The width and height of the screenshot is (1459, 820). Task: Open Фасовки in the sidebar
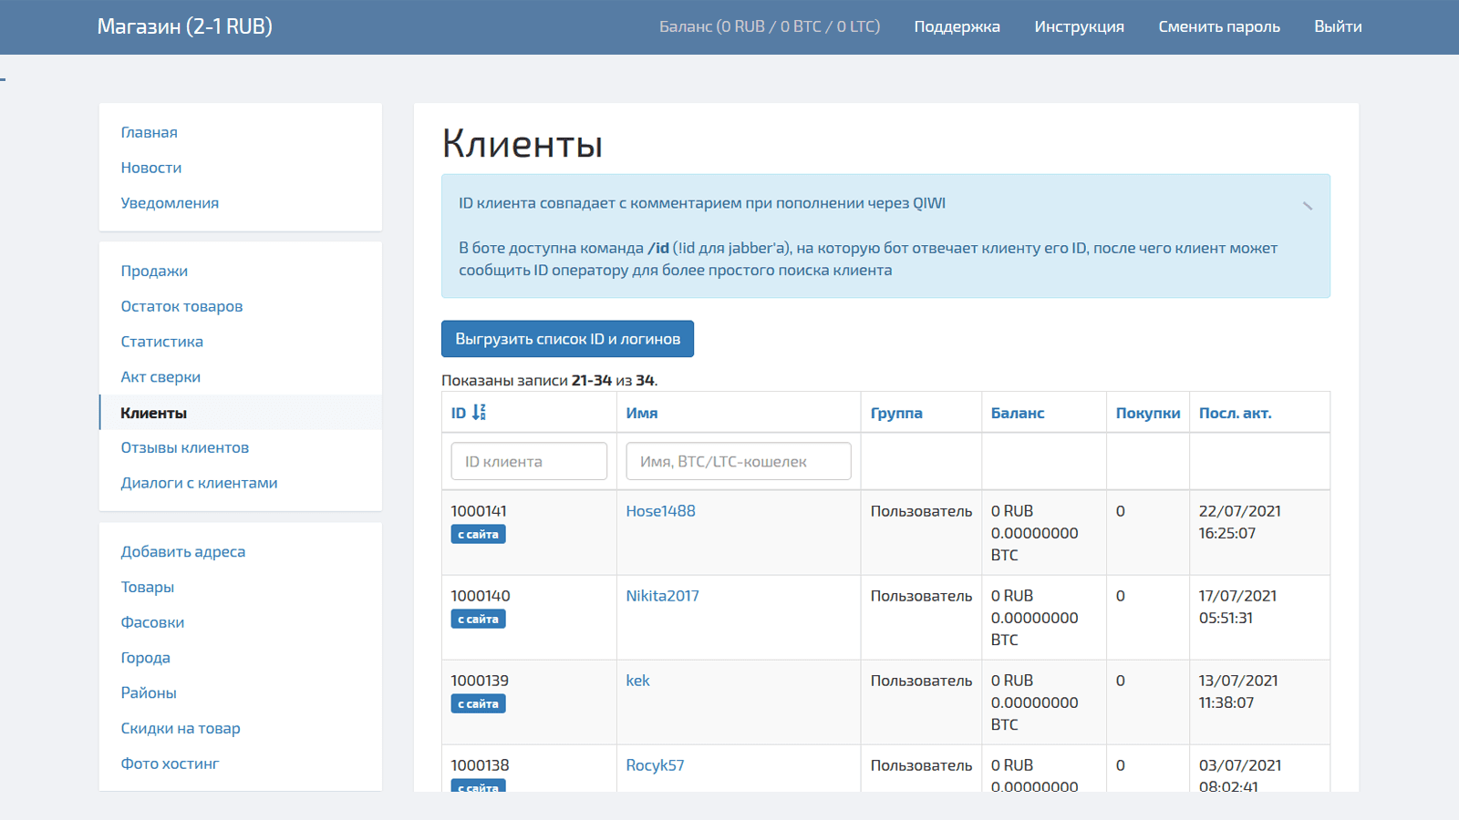(x=152, y=622)
